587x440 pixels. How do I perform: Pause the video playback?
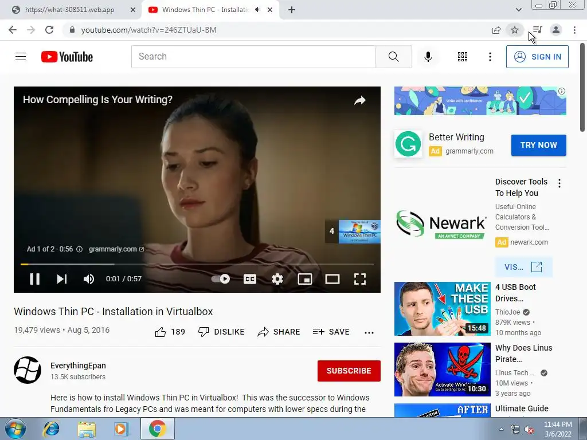click(x=34, y=279)
